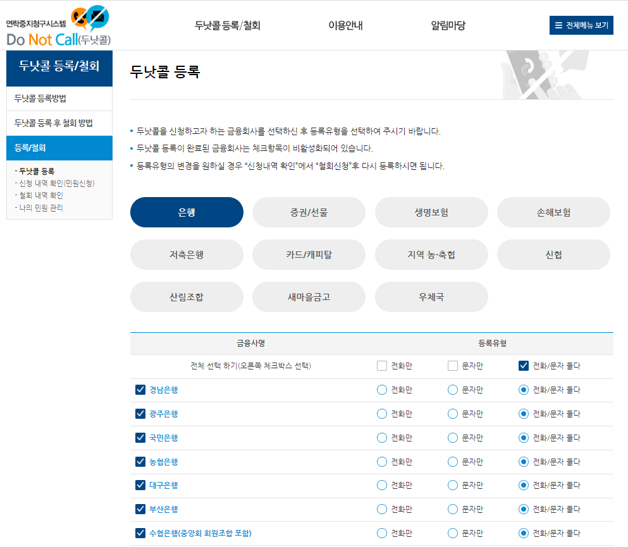Viewport: 628px width, 547px height.
Task: Choose 전화만 for 수협은행
Action: tap(382, 533)
